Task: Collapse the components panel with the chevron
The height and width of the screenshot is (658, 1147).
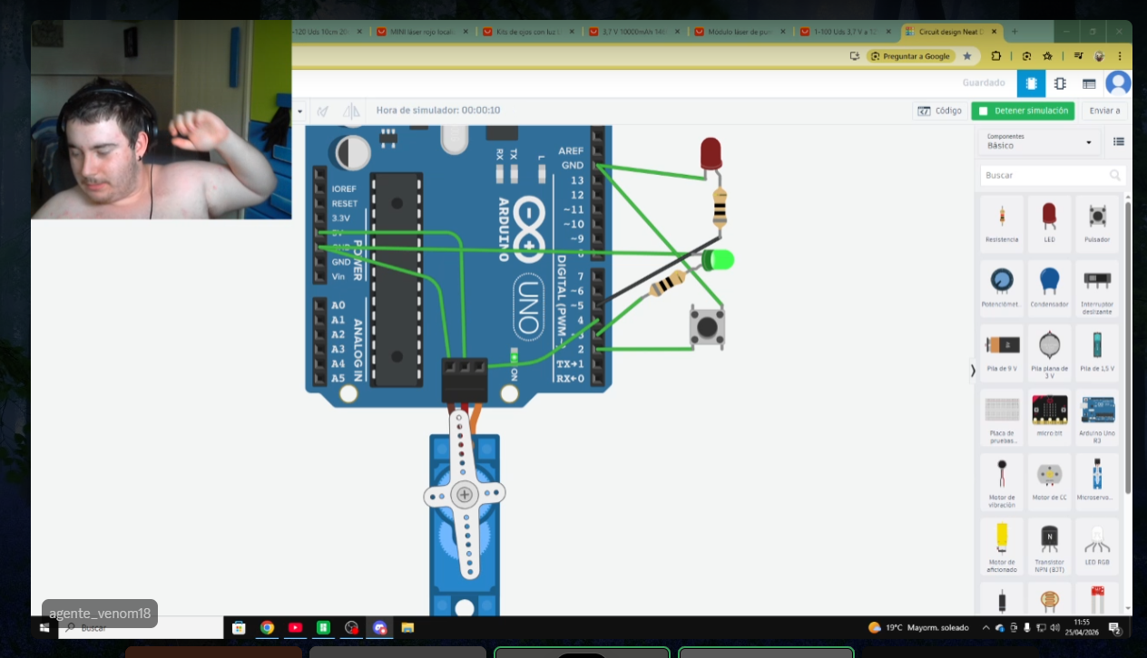Action: [973, 370]
